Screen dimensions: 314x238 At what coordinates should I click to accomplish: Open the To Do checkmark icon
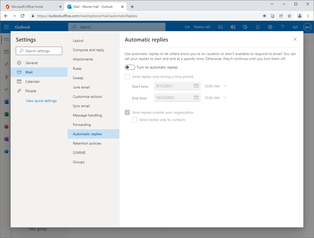tap(6, 89)
